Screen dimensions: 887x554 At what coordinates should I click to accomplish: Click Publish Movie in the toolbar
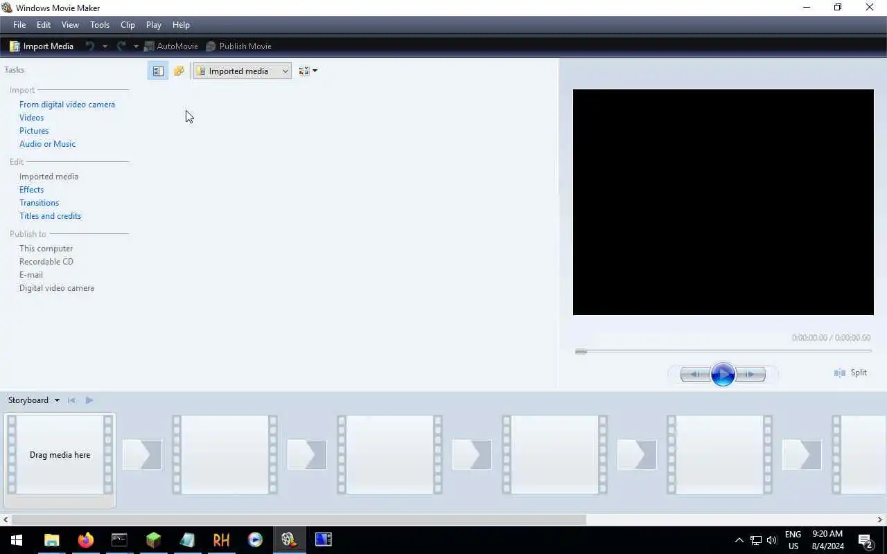point(238,46)
